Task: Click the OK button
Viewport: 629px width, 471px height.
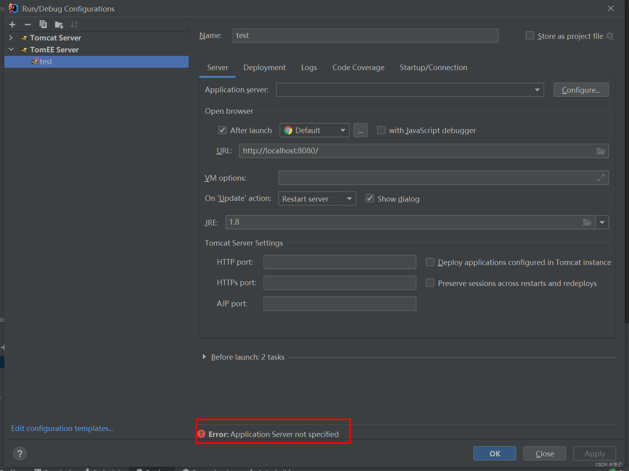Action: (495, 454)
